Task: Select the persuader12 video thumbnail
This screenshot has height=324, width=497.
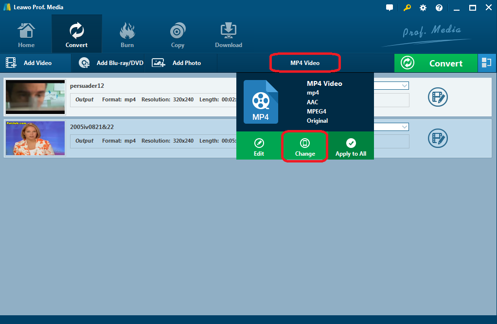Action: [x=35, y=97]
